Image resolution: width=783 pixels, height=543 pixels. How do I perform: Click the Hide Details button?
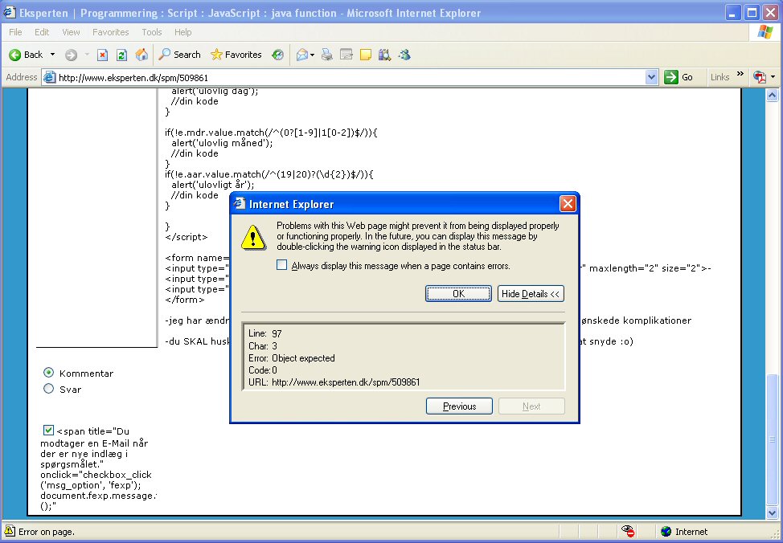point(531,294)
